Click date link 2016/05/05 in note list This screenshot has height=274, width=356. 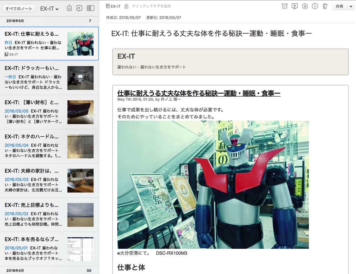tap(17, 111)
